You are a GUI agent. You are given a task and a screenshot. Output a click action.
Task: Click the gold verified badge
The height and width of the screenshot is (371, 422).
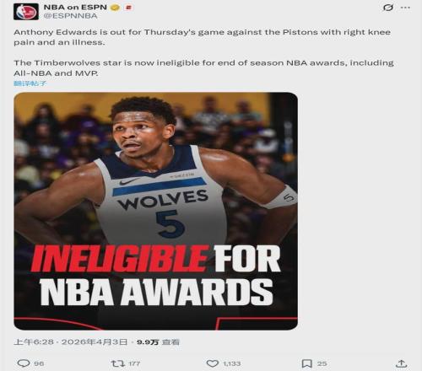115,8
